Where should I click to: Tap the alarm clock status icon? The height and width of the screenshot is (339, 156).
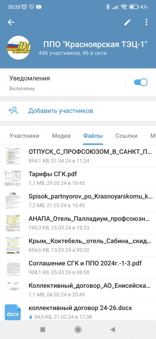tap(24, 7)
